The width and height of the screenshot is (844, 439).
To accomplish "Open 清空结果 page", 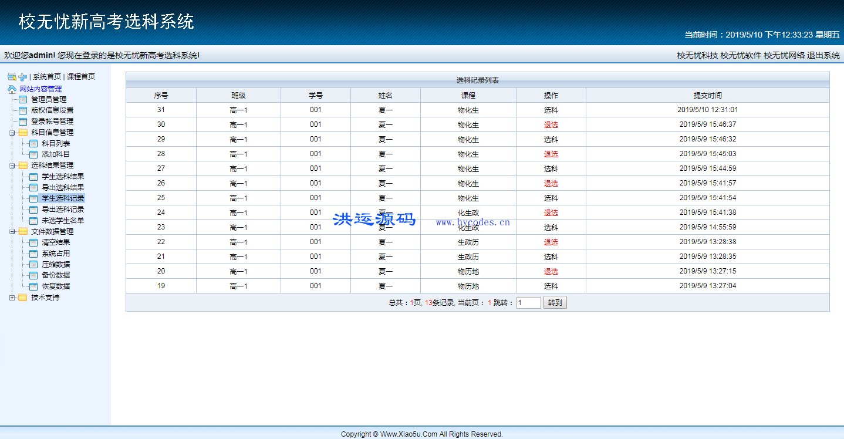I will [x=56, y=242].
